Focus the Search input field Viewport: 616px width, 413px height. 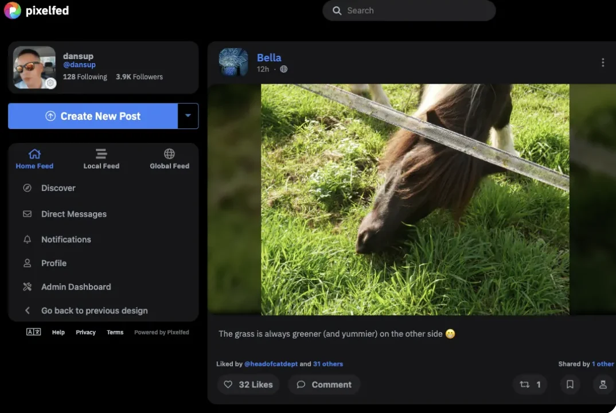[x=409, y=10]
